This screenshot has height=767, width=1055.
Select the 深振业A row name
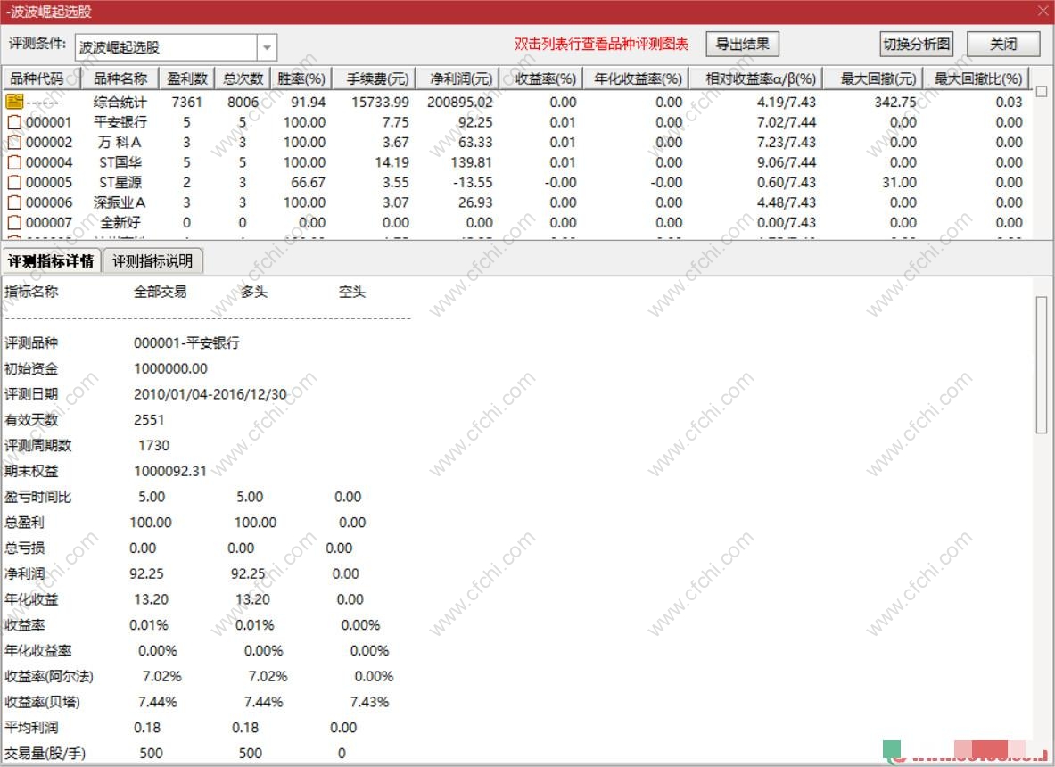120,202
